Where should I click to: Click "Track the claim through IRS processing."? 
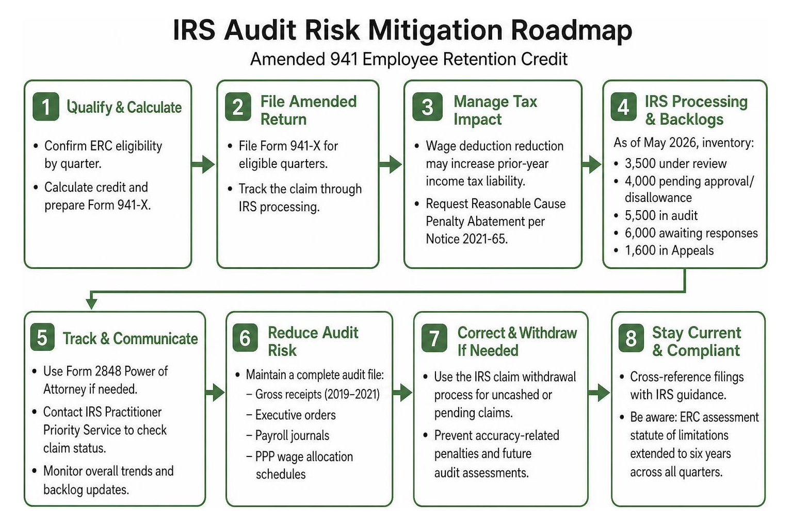(300, 198)
